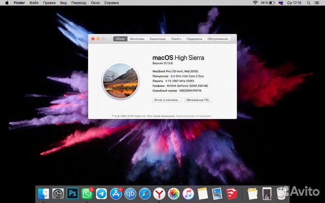The image size is (325, 203).
Task: Minimize the About This Mac window
Action: tap(98, 39)
